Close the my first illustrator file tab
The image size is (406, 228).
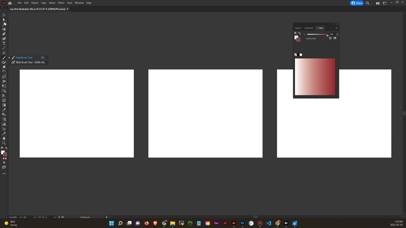[68, 9]
